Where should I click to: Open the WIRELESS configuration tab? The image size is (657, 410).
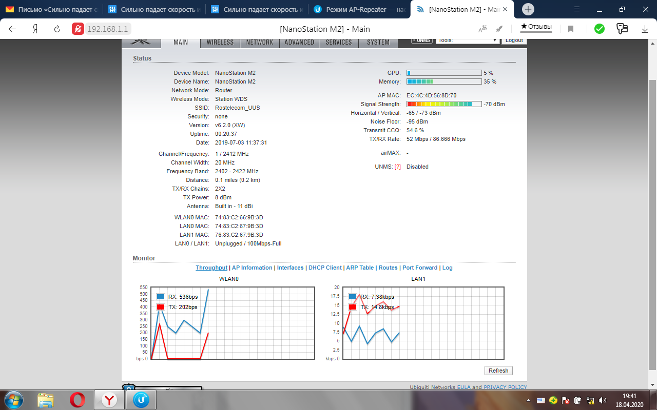click(x=220, y=43)
